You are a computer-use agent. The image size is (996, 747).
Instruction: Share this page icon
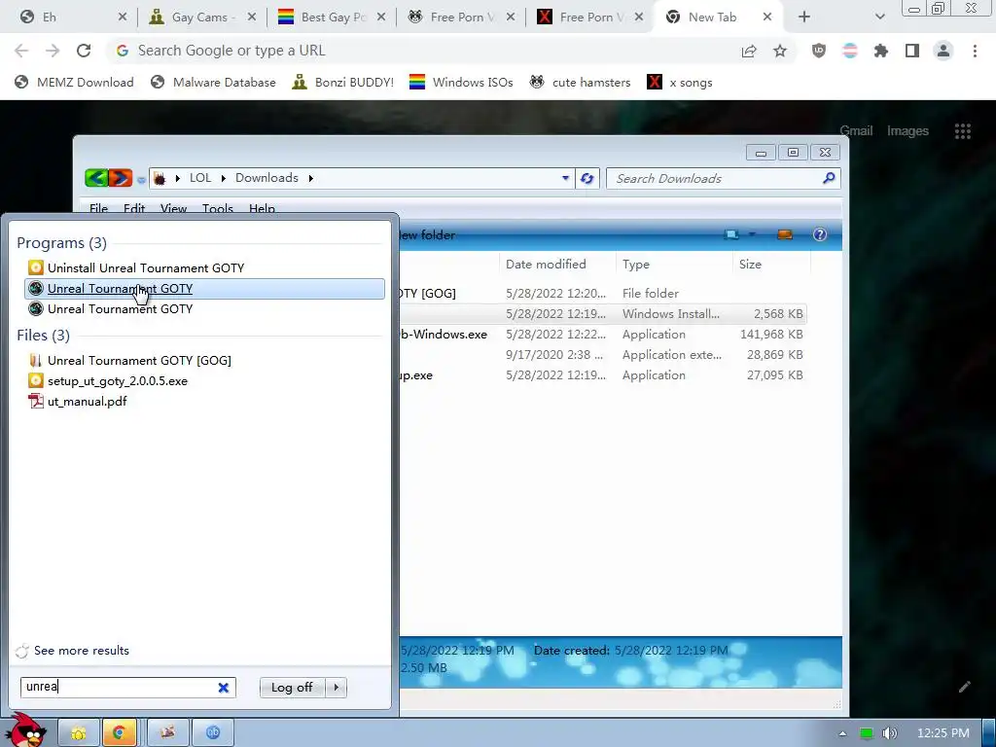[749, 51]
